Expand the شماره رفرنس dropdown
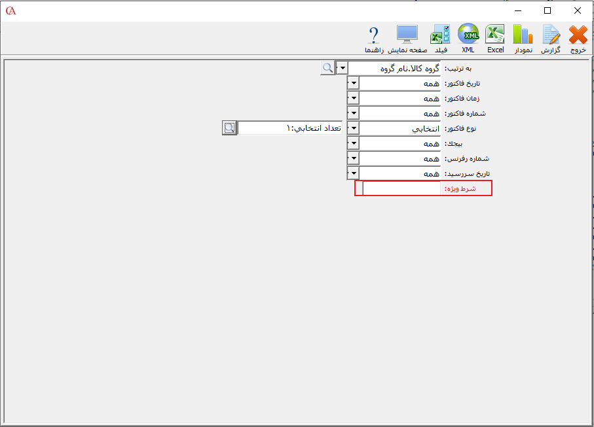This screenshot has width=594, height=427. click(x=353, y=158)
